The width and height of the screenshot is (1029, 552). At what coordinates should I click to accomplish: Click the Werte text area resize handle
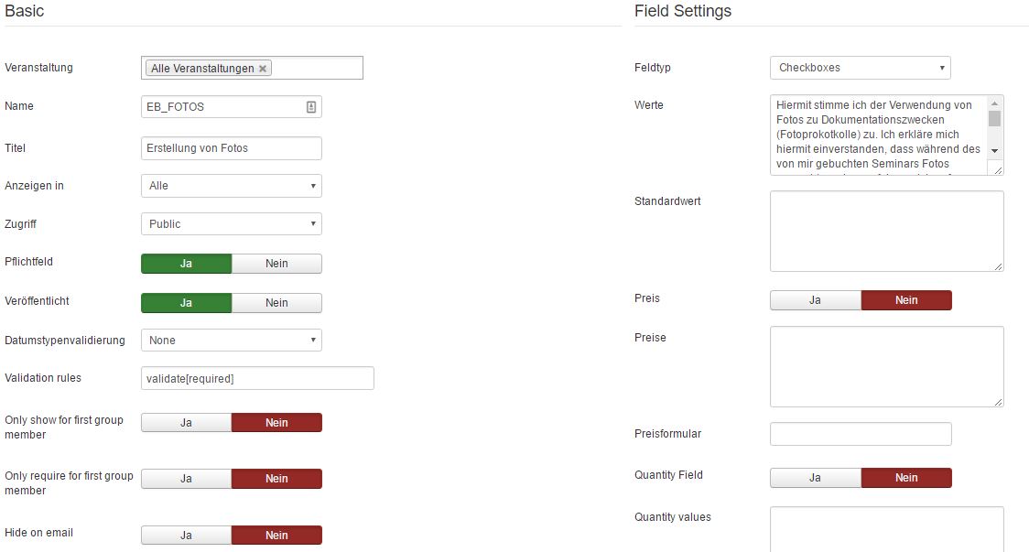click(x=998, y=169)
